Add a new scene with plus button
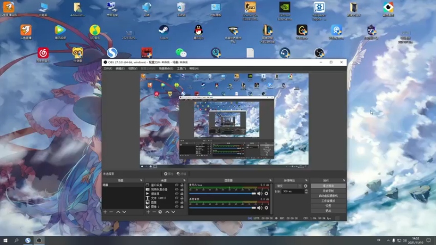 pos(105,212)
